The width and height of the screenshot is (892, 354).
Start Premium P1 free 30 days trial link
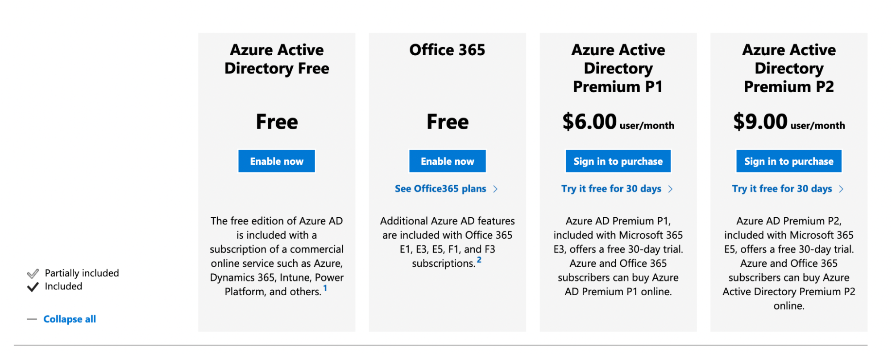coord(611,189)
